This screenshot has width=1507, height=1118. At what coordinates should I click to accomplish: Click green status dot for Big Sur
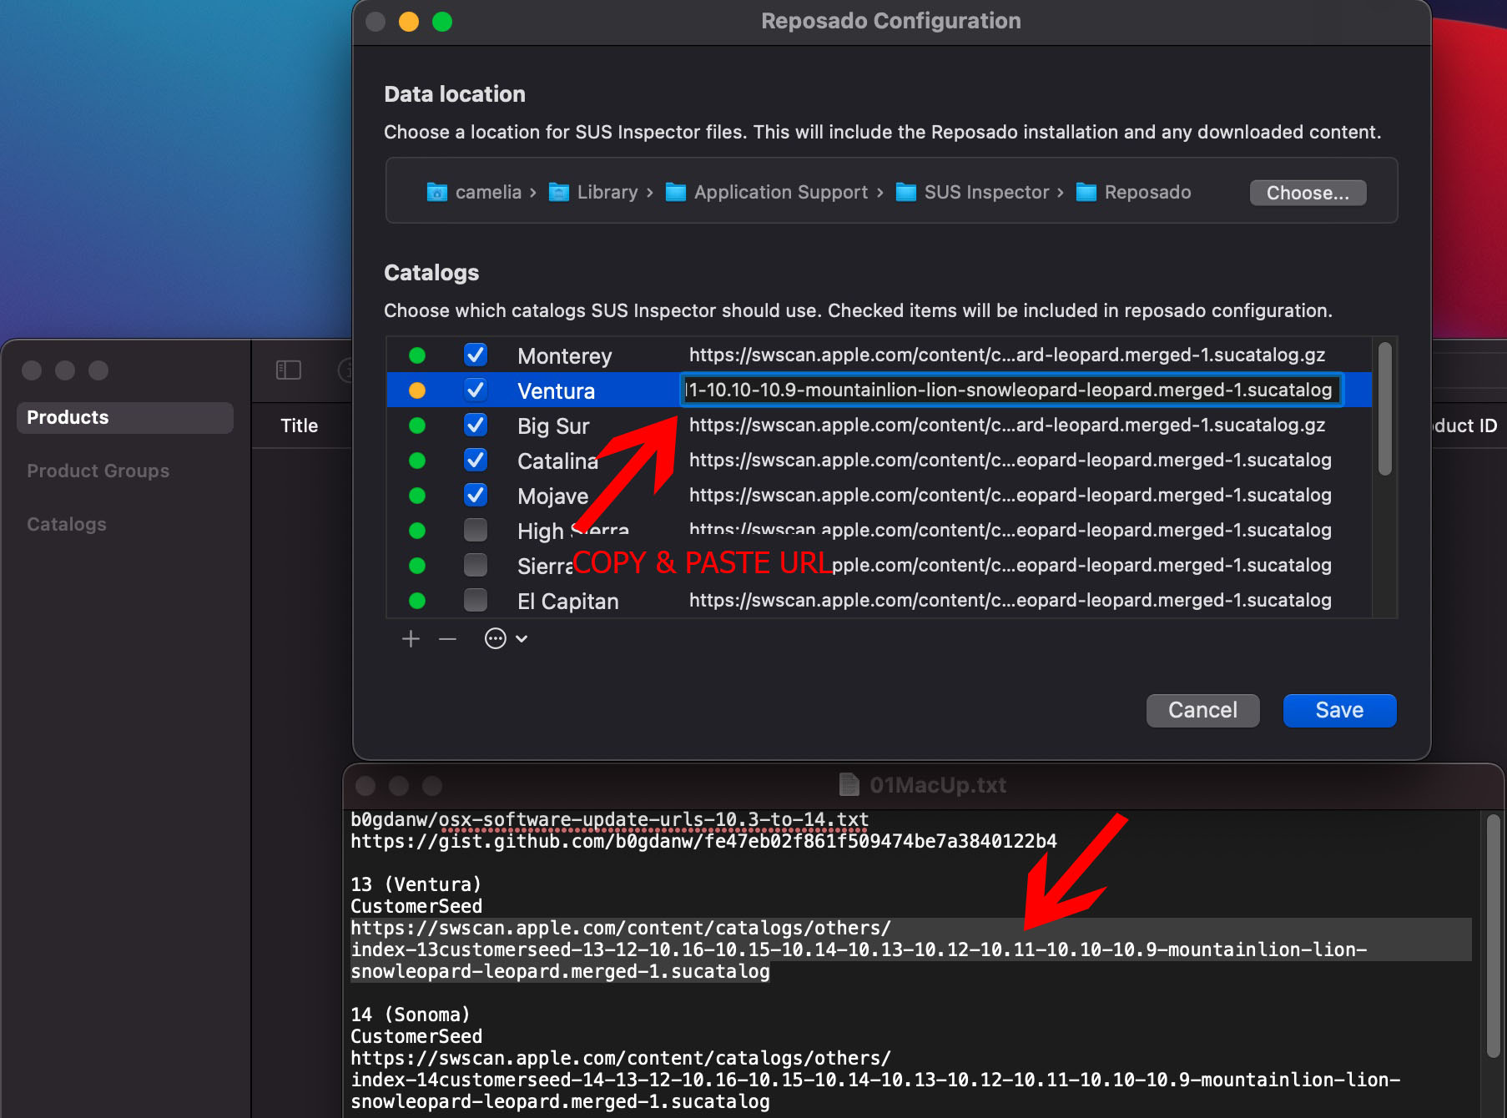click(x=417, y=426)
